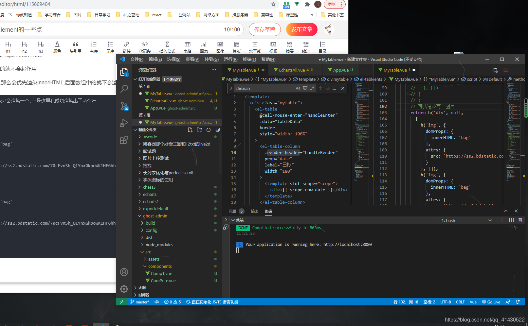Refresh the explorer tree
This screenshot has width=528, height=326.
209,130
